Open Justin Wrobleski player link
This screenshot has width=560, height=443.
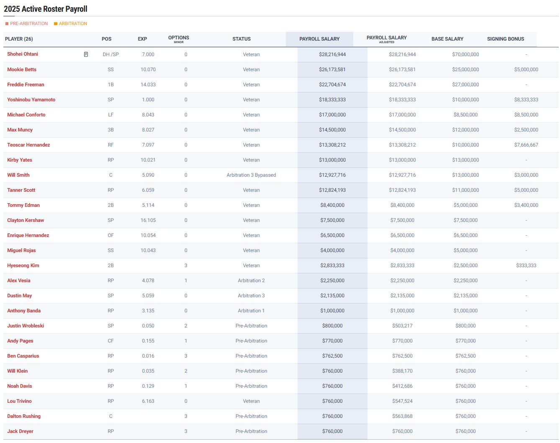point(26,326)
